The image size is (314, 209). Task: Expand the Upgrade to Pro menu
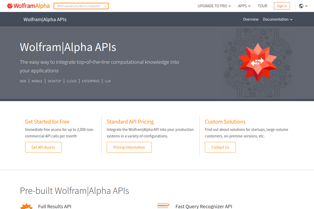[x=214, y=6]
